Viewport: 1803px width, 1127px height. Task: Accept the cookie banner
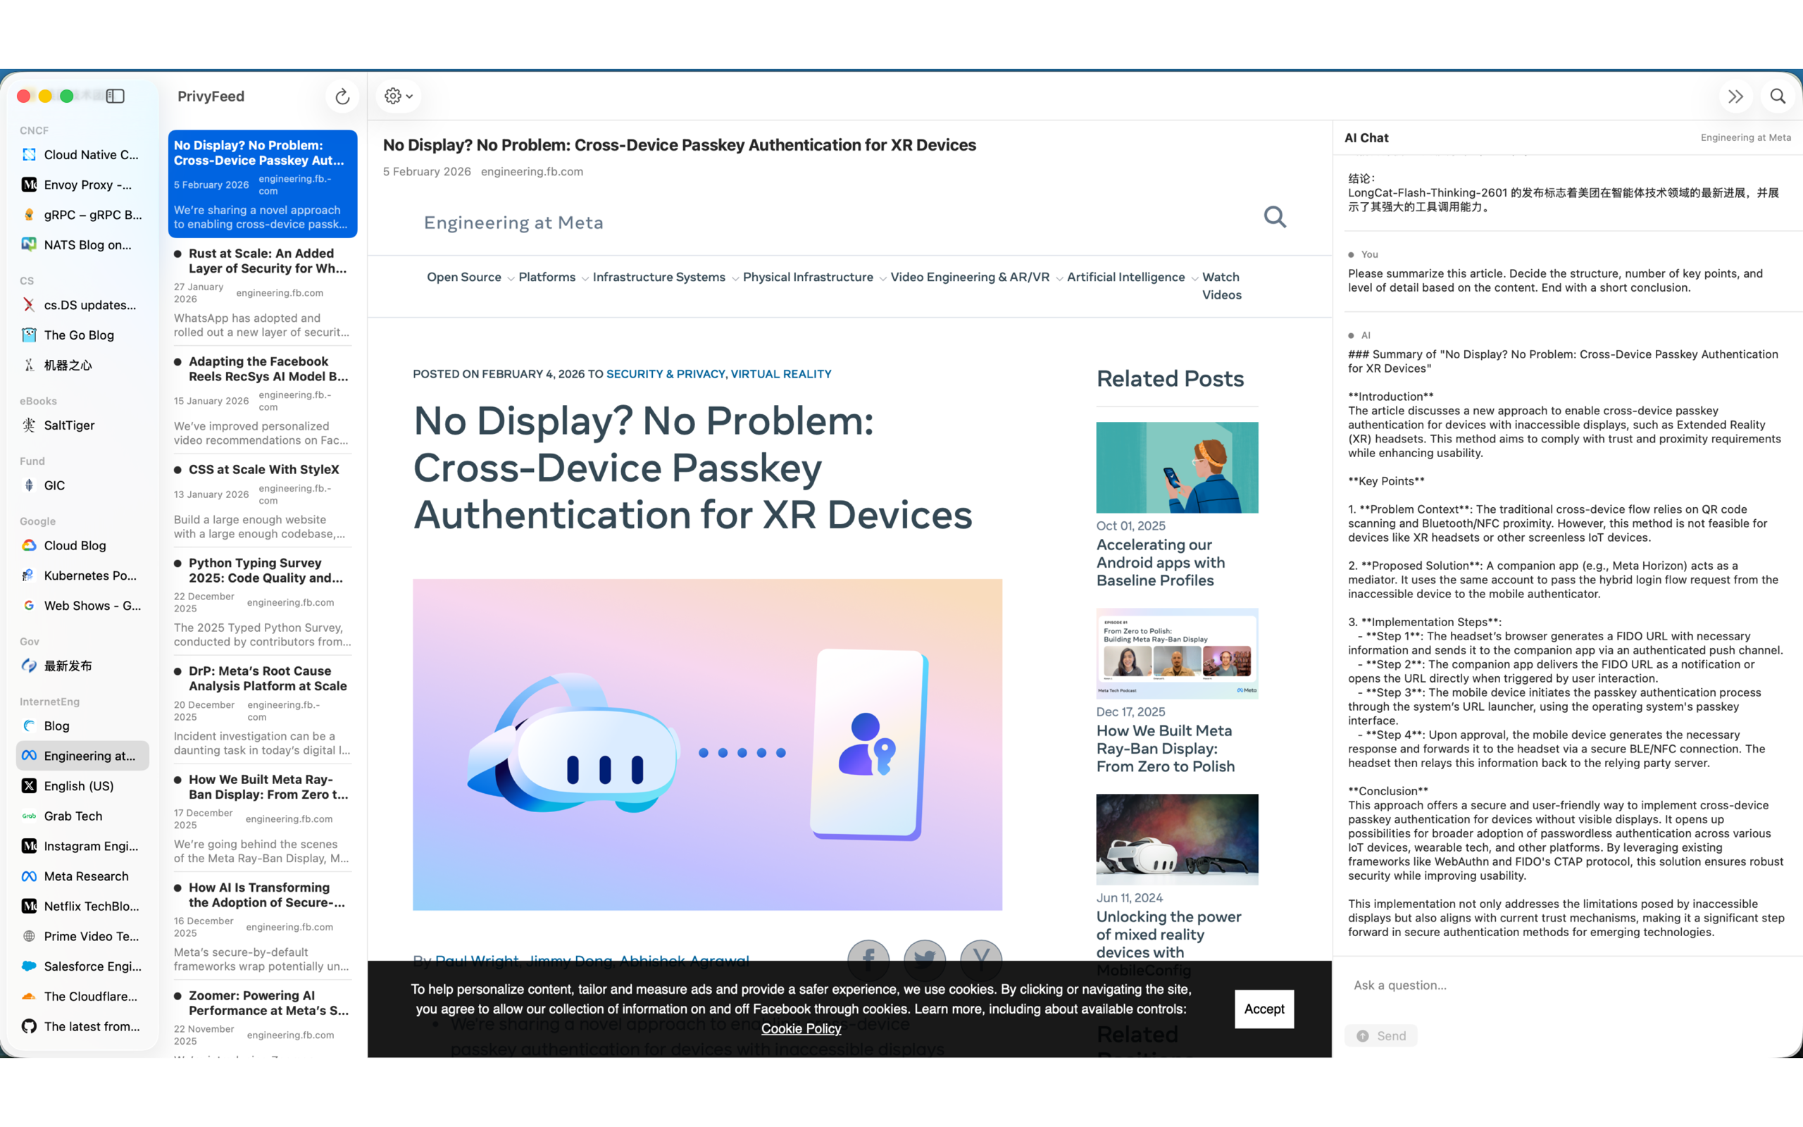(x=1264, y=1009)
